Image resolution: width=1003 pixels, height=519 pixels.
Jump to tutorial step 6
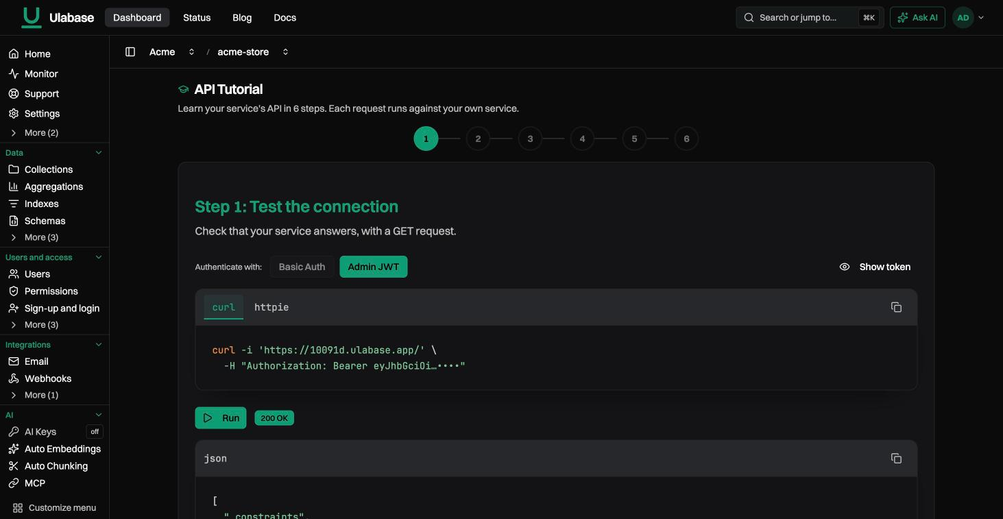tap(686, 138)
